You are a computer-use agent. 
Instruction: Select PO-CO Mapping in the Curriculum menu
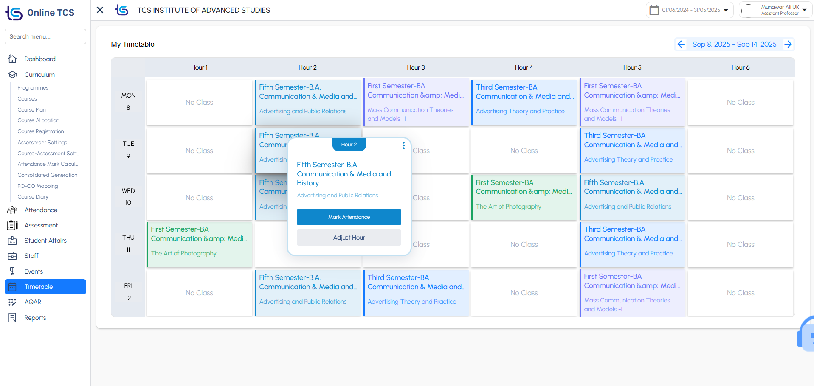coord(37,186)
